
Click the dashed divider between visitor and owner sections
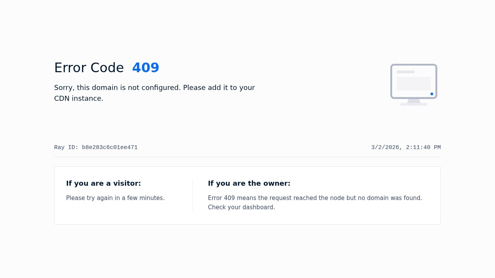tap(192, 196)
